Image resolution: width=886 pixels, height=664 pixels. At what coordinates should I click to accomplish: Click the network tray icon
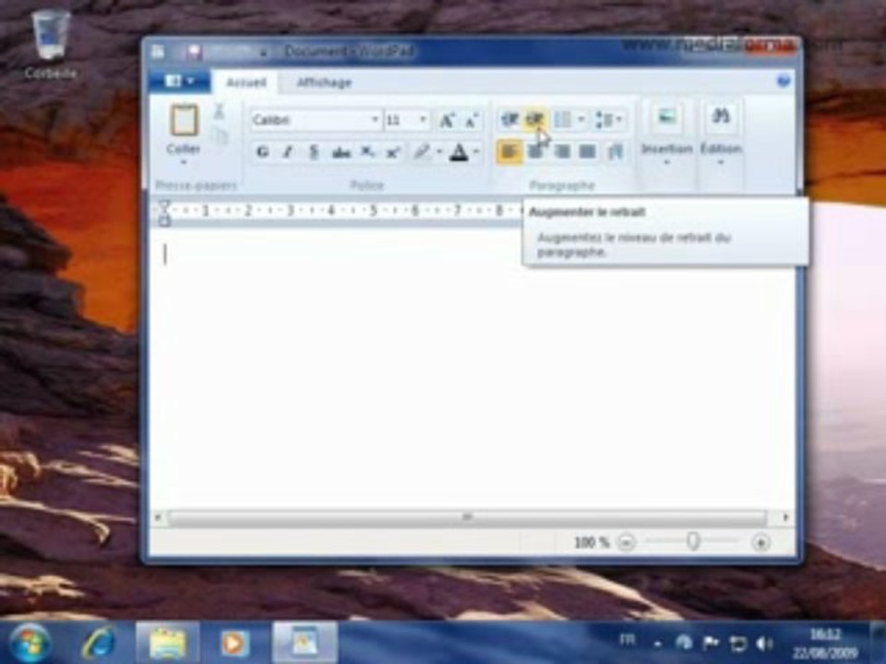point(738,643)
